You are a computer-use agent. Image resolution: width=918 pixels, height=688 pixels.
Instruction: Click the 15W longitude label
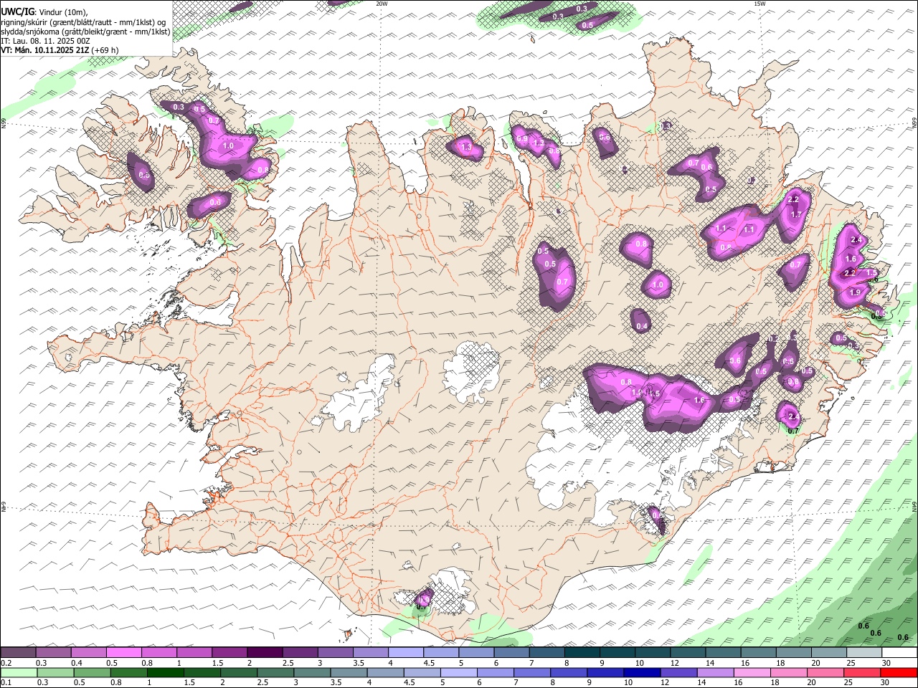point(760,4)
